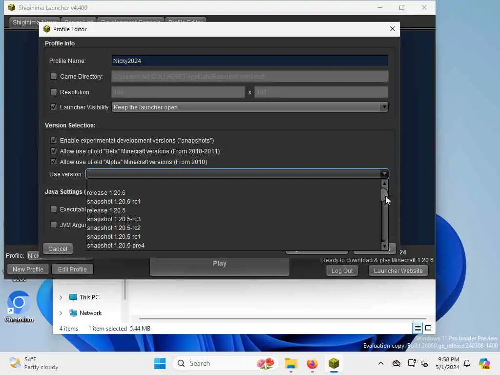500x375 pixels.
Task: Switch Explorer to large icons view
Action: [x=428, y=328]
